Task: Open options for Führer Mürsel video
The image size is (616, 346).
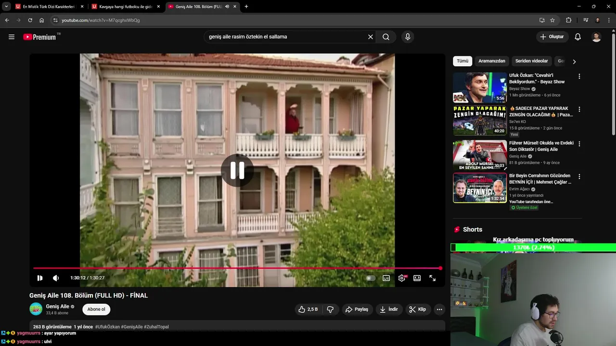Action: tap(579, 144)
